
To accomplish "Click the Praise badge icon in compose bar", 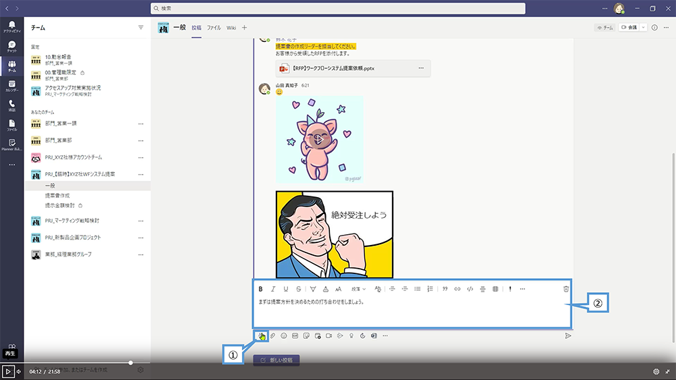I will [352, 335].
